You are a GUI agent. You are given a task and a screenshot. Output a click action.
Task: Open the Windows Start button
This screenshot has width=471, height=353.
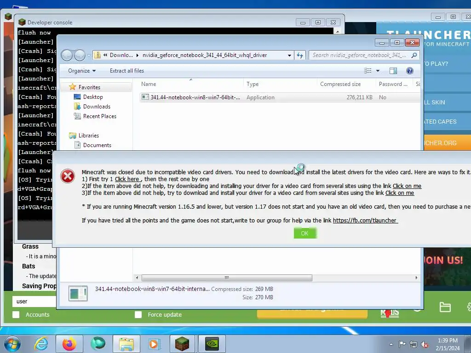click(x=12, y=344)
